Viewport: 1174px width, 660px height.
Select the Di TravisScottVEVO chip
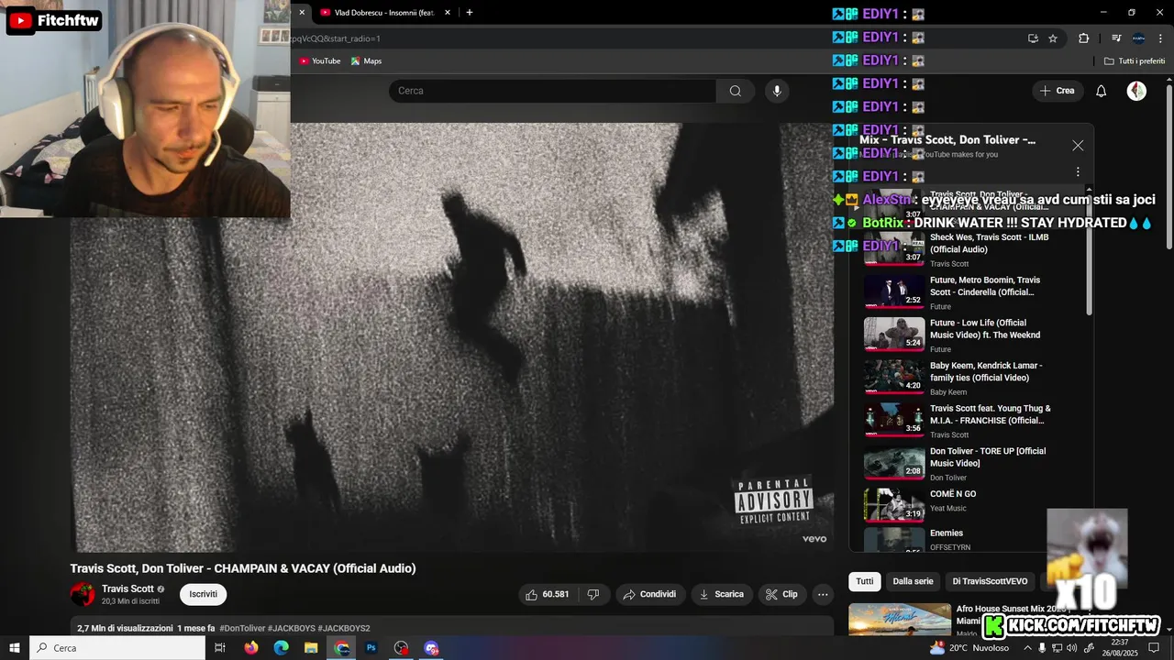point(990,581)
